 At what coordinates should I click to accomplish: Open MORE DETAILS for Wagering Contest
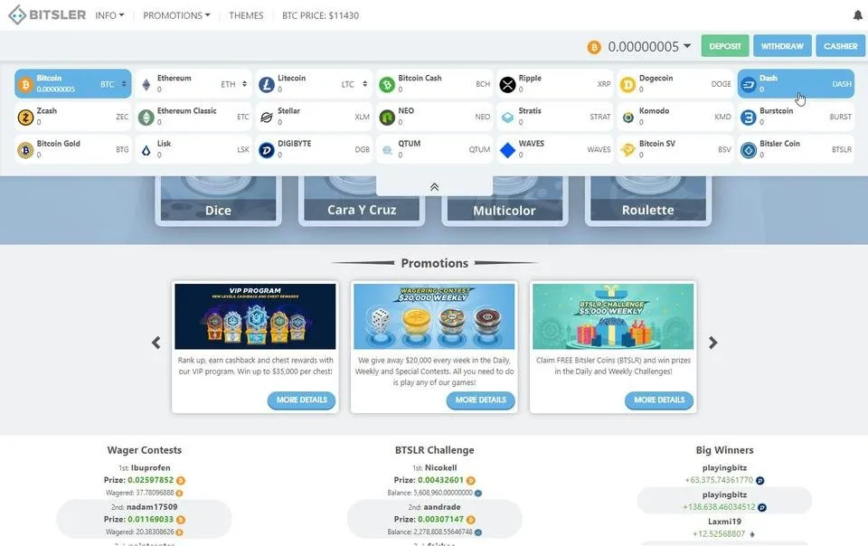[x=480, y=400]
